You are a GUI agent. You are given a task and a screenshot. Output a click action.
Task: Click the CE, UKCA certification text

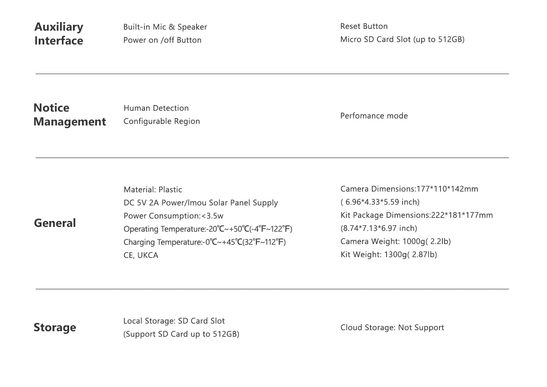click(x=141, y=255)
